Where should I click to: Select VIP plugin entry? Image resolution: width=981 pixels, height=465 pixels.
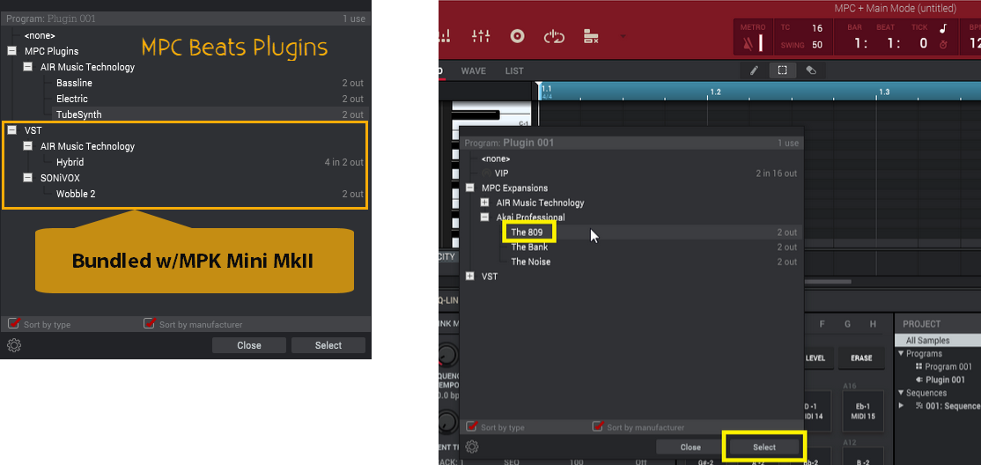click(x=502, y=173)
